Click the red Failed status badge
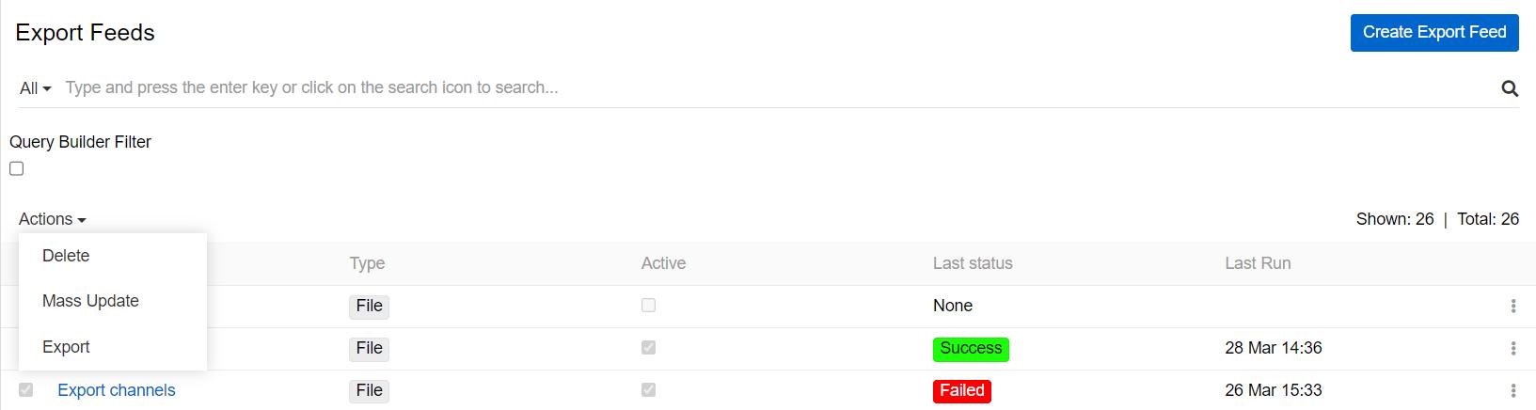Screen dimensions: 1536x410 point(962,390)
